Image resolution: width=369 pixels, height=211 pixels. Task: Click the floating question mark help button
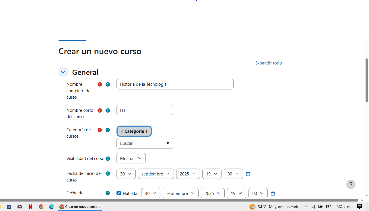351,184
